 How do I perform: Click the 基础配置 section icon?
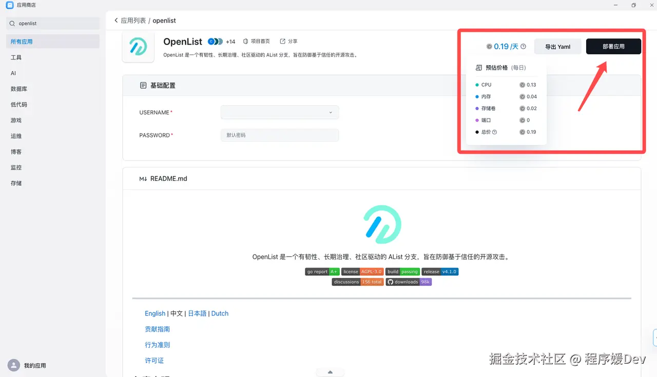(143, 85)
